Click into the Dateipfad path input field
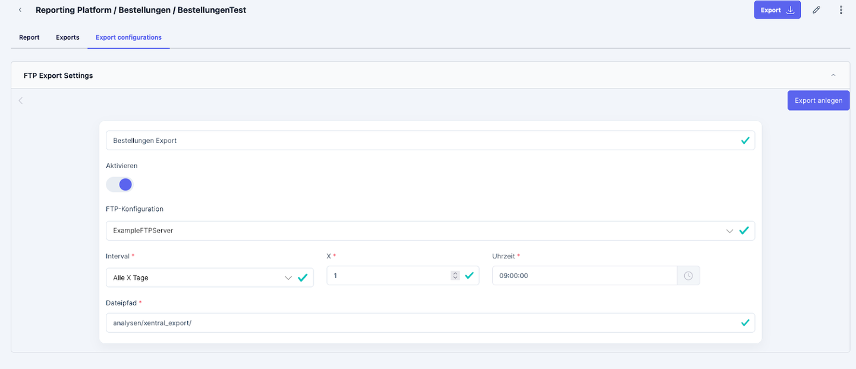The image size is (856, 369). pos(416,323)
